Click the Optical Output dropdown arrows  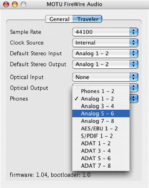[134, 88]
